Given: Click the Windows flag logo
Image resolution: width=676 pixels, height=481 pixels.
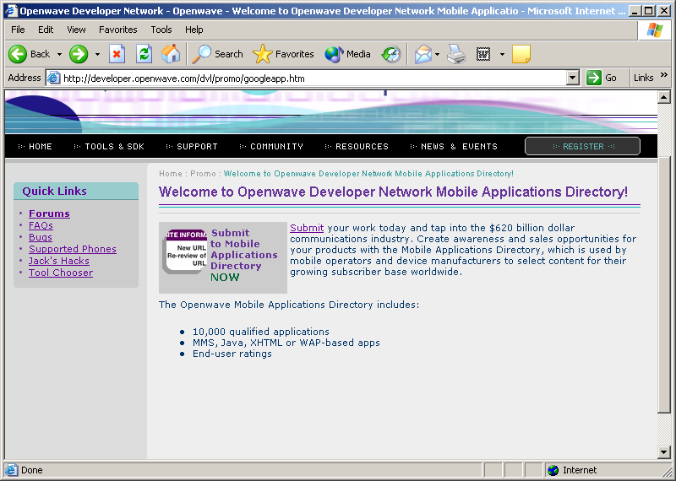Looking at the screenshot, I should pos(654,30).
